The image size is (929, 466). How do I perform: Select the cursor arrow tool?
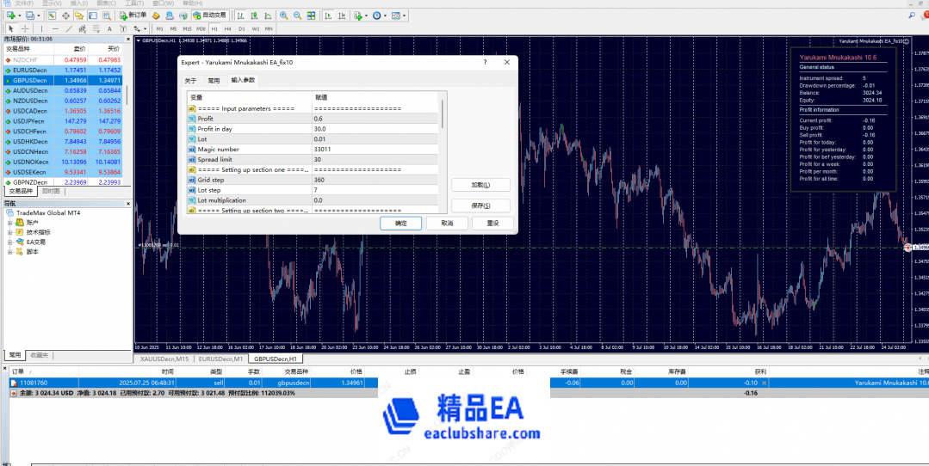(x=10, y=28)
